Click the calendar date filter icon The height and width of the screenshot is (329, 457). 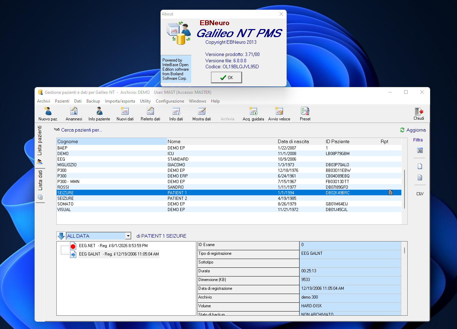pyautogui.click(x=420, y=150)
